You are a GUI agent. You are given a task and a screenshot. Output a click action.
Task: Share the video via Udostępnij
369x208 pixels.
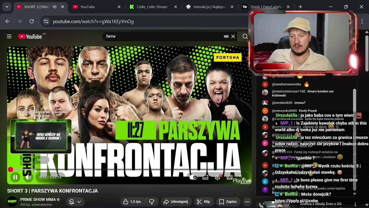[x=176, y=202]
